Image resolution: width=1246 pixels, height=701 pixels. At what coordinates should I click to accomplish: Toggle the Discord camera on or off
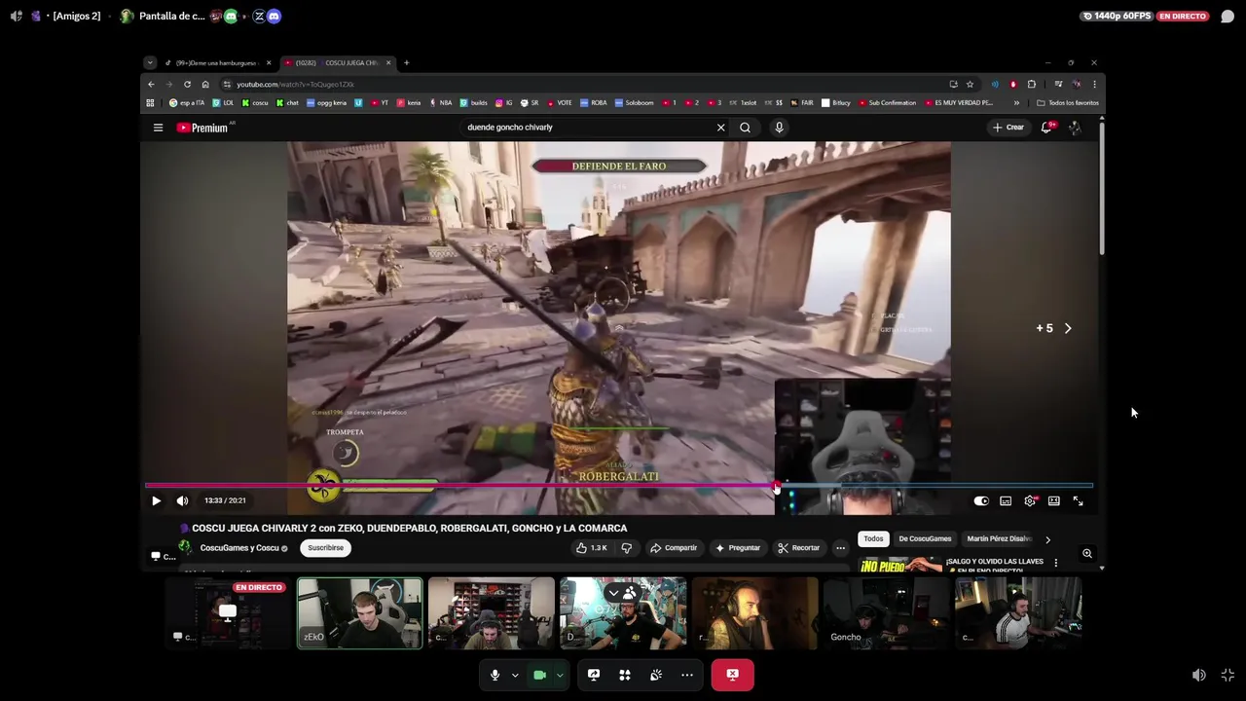(539, 675)
